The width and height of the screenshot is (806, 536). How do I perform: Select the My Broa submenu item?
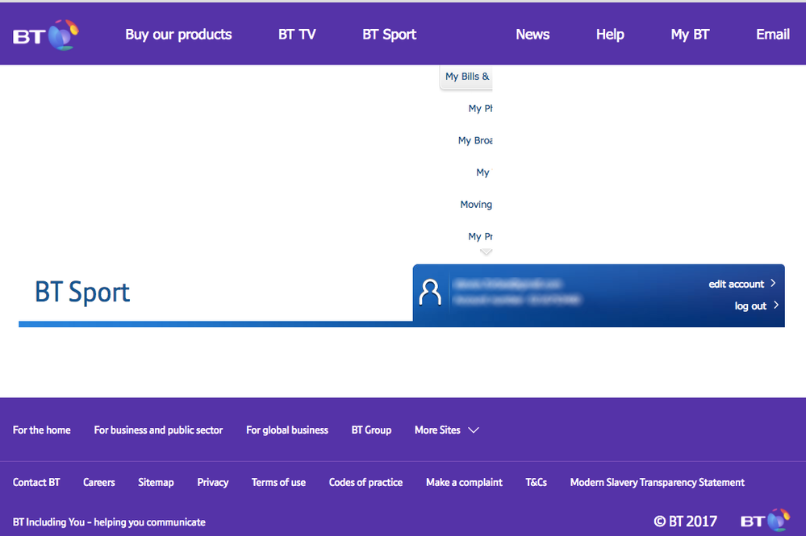475,140
